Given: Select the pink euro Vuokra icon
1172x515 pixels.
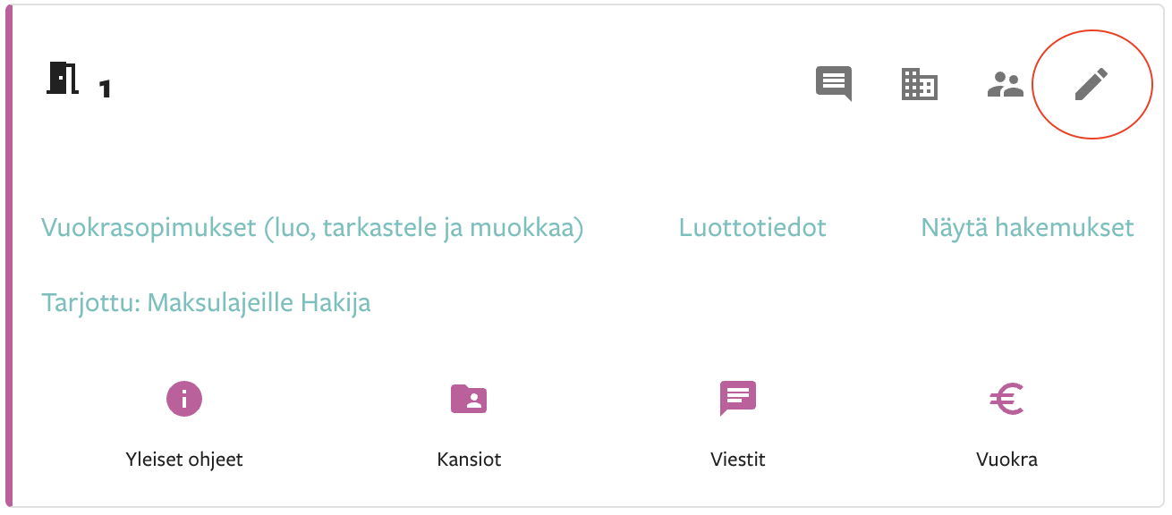Looking at the screenshot, I should pos(1006,399).
